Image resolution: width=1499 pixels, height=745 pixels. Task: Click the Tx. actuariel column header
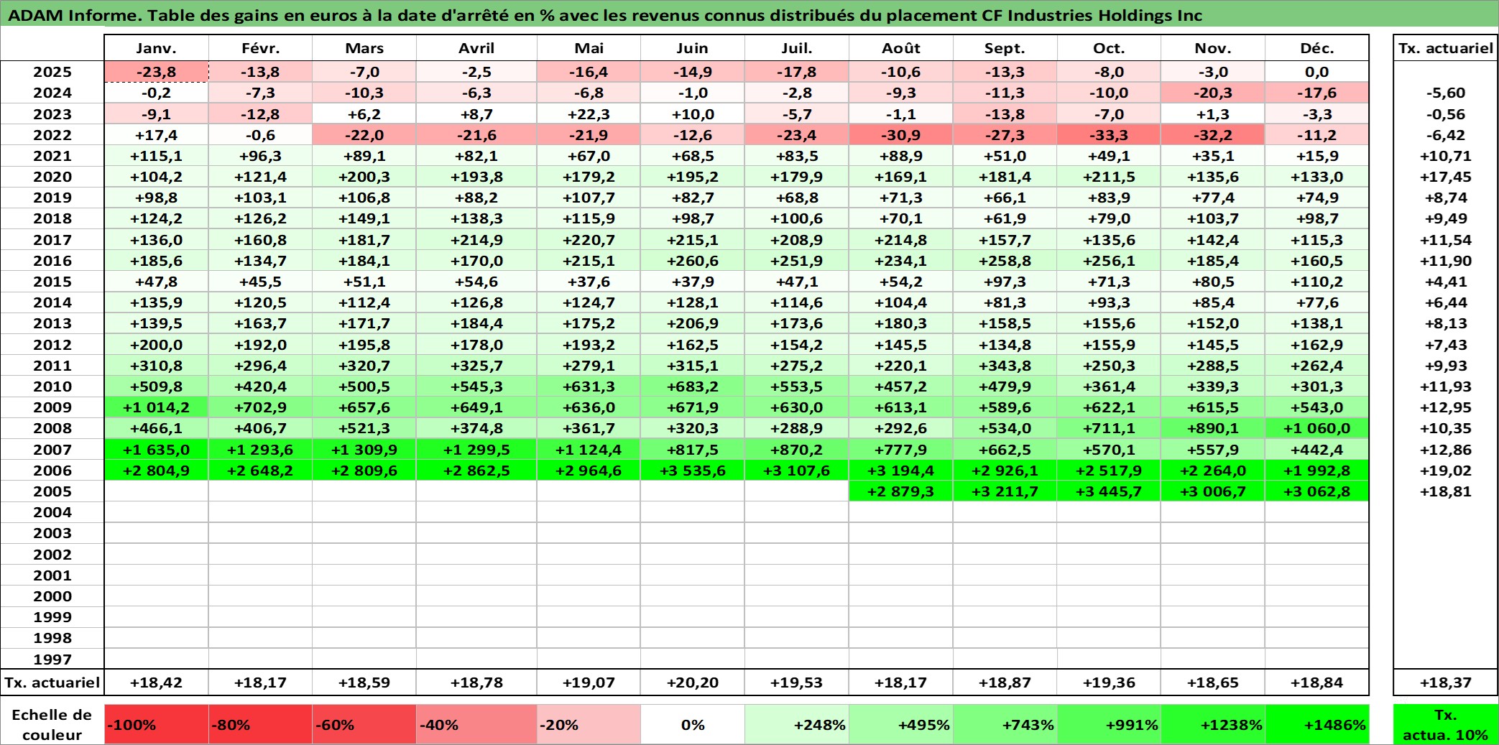[x=1446, y=48]
